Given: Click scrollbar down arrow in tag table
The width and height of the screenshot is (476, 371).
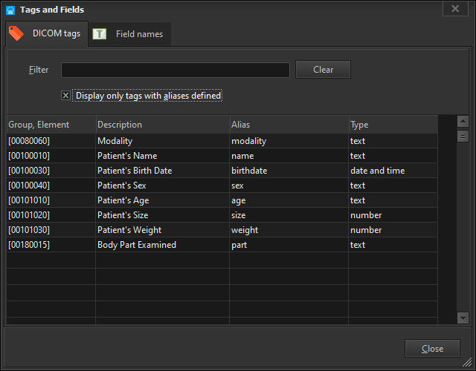Looking at the screenshot, I should pyautogui.click(x=463, y=318).
